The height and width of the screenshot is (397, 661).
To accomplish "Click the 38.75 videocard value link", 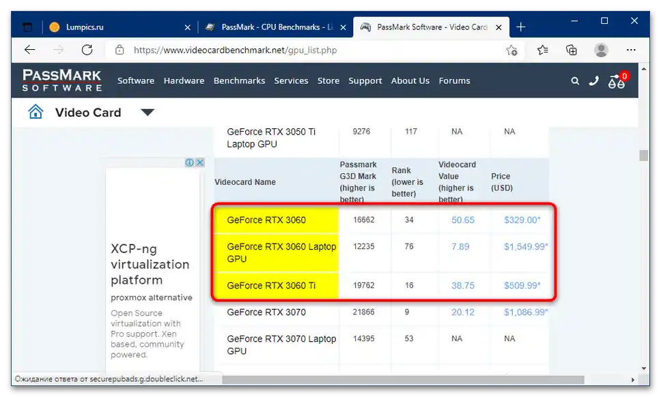I will (463, 285).
